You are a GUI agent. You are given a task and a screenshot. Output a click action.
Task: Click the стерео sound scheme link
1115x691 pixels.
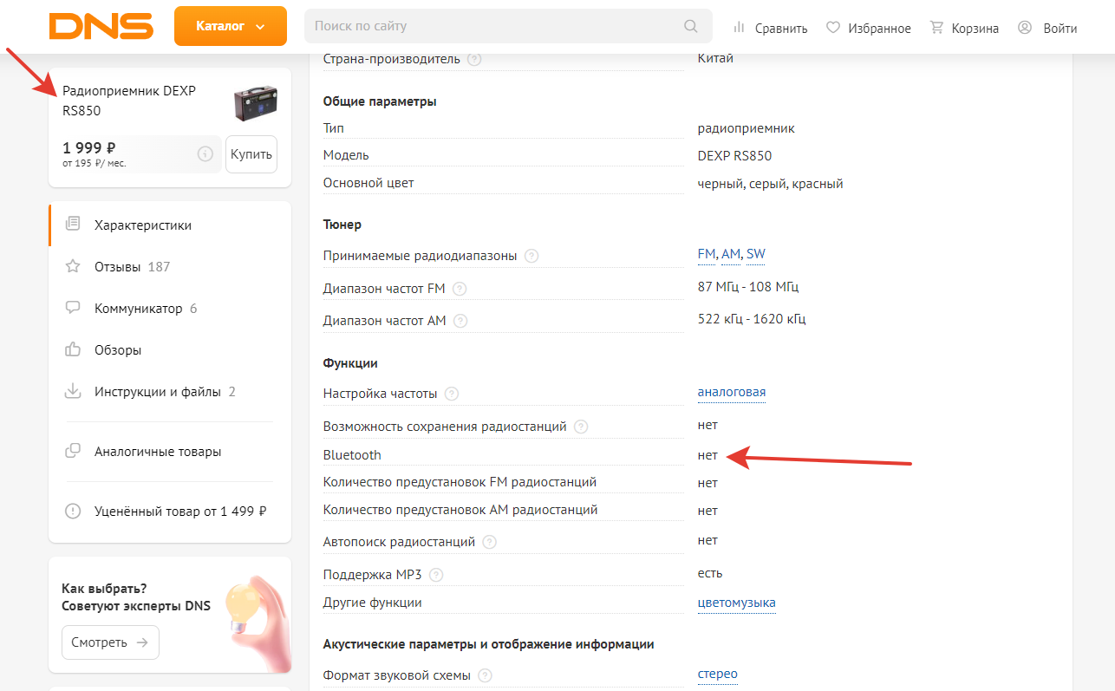(x=718, y=674)
